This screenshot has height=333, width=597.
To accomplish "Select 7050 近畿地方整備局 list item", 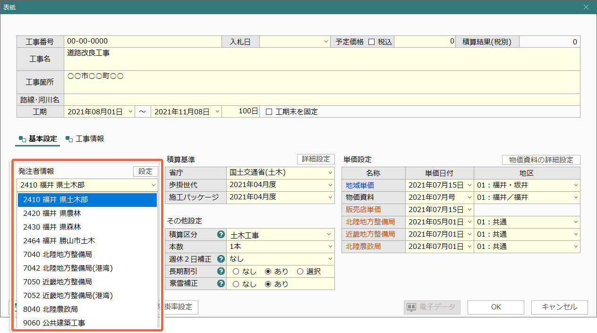I will (x=87, y=282).
